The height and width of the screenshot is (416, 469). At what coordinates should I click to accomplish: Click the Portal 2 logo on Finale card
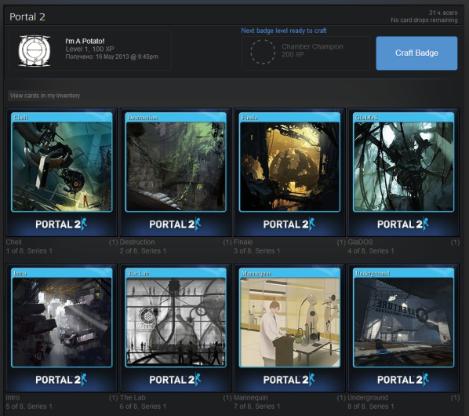tap(289, 224)
